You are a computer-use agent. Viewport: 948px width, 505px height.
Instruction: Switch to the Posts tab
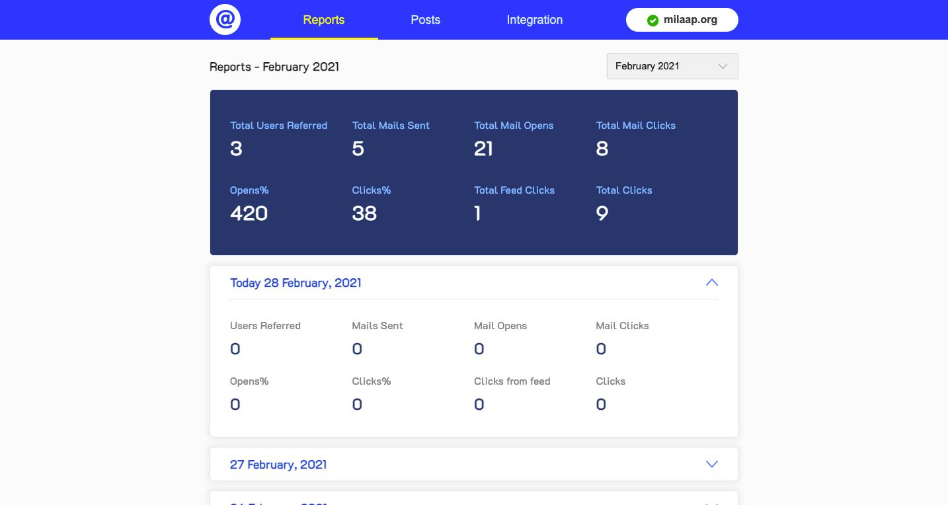pyautogui.click(x=426, y=20)
